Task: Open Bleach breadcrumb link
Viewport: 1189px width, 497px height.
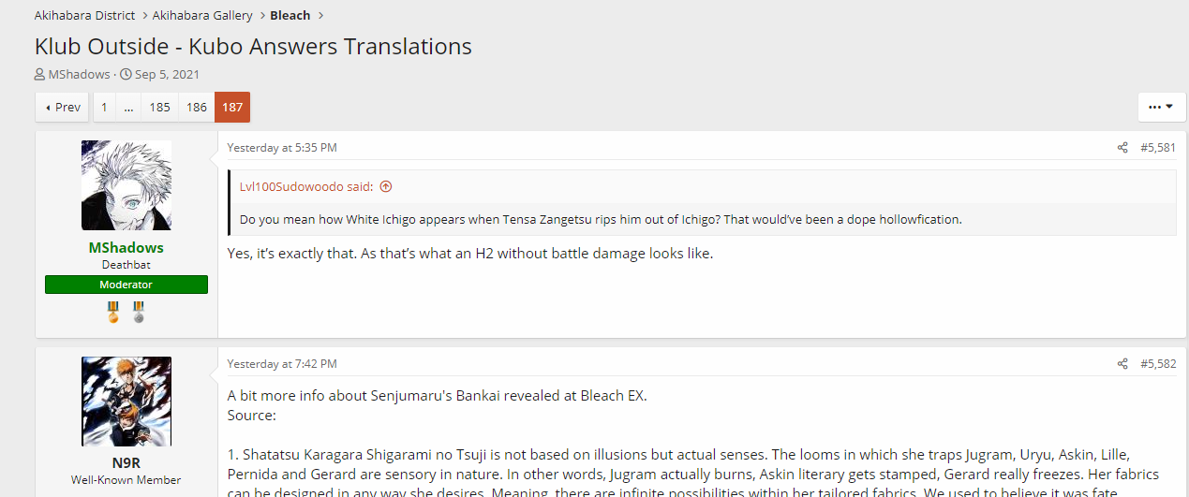Action: point(290,16)
